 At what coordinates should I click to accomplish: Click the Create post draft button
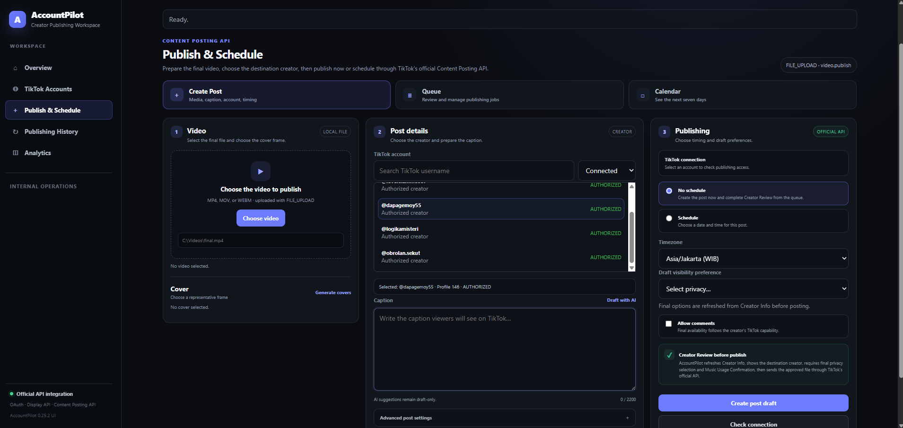(x=753, y=403)
